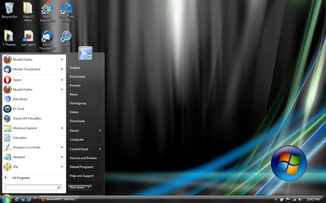Screen dimensions: 326x203
Task: Open the Control Panel submenu arrow
Action: pyautogui.click(x=100, y=149)
